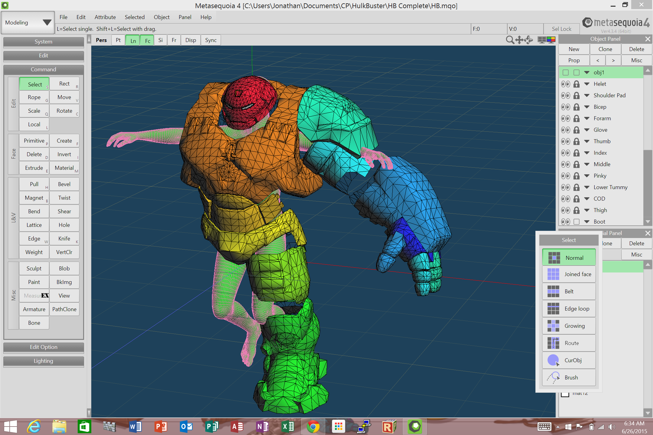Open Chrome from the taskbar
The width and height of the screenshot is (653, 435).
(x=313, y=427)
